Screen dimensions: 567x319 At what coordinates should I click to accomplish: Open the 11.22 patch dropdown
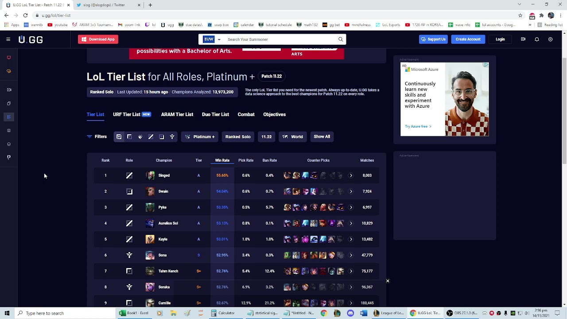pos(266,137)
